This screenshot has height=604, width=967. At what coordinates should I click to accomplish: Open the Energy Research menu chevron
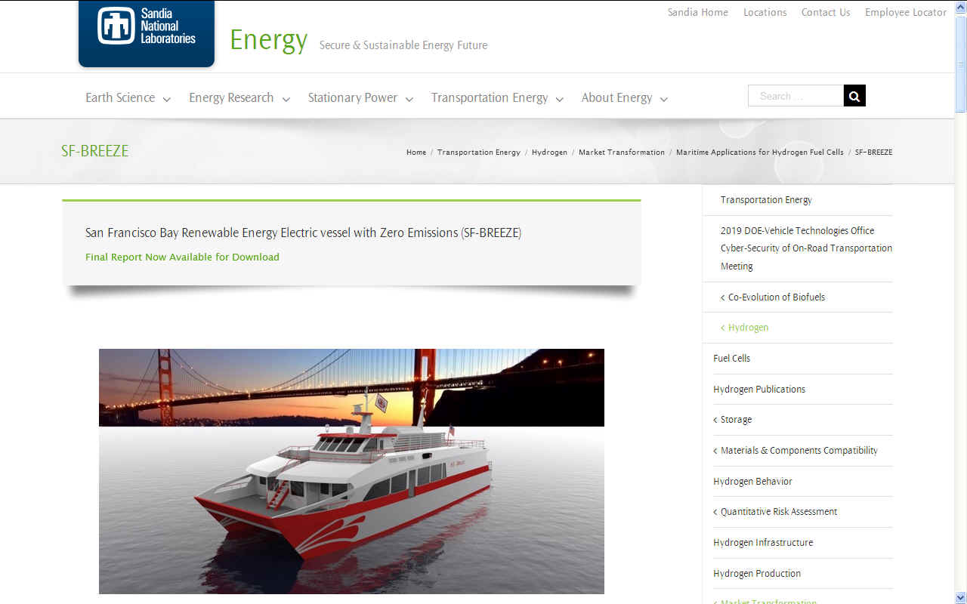tap(286, 99)
